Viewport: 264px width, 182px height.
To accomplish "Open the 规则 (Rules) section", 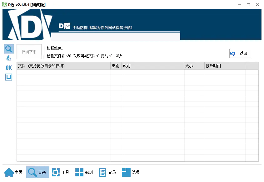I will (84, 172).
